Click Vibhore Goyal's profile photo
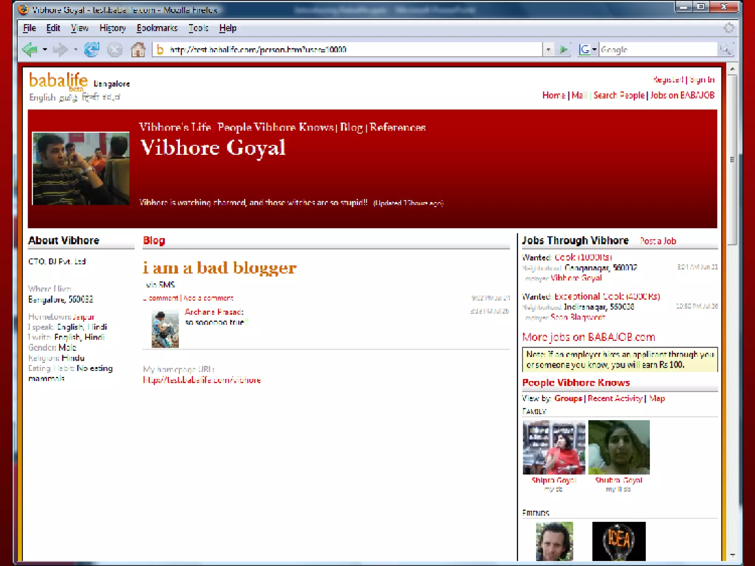Image resolution: width=755 pixels, height=566 pixels. (81, 168)
